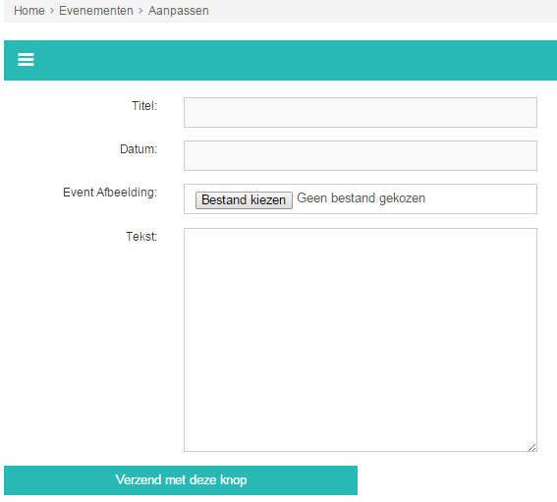This screenshot has width=557, height=502.
Task: Click the chevron after Home breadcrumb
Action: 52,11
